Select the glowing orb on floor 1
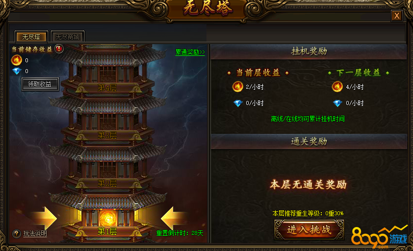Image resolution: width=413 pixels, height=251 pixels. click(107, 218)
